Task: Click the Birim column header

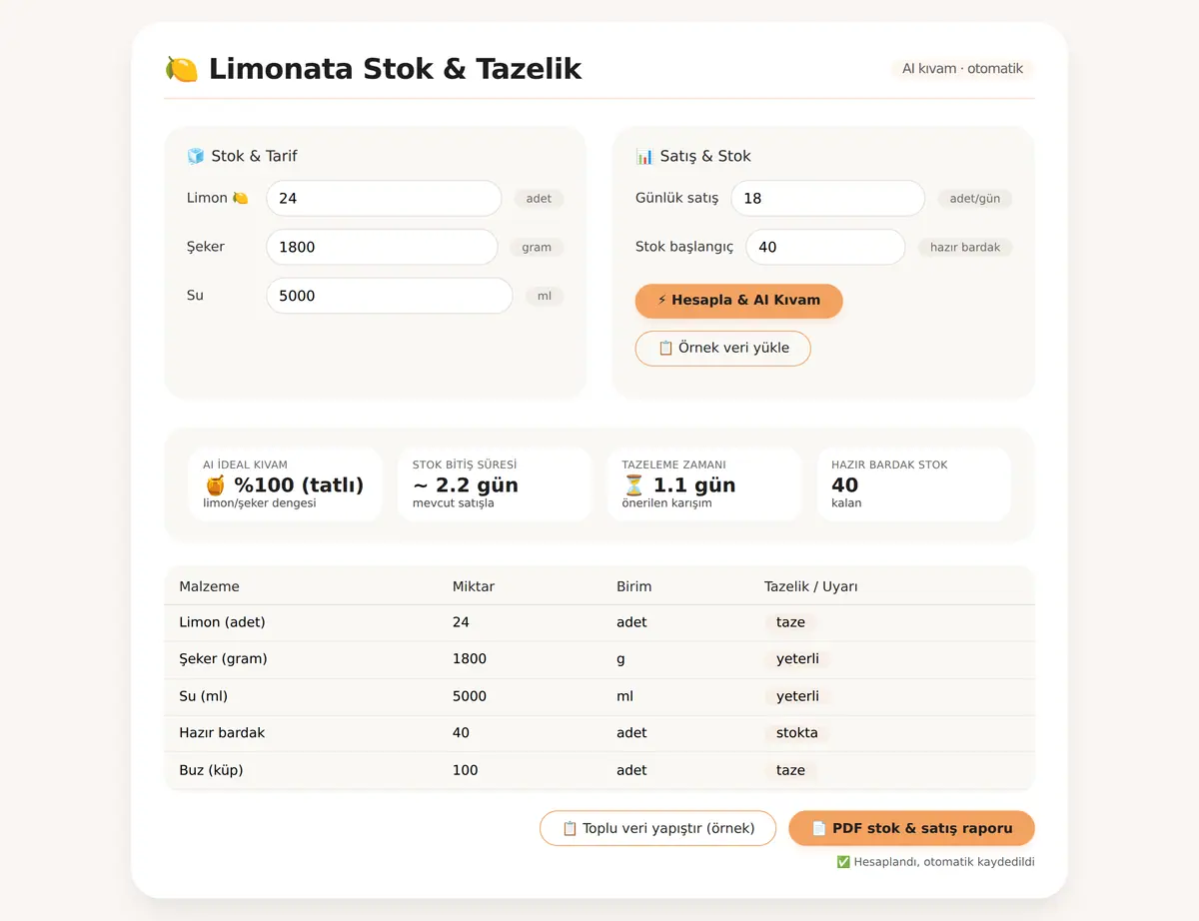Action: [x=634, y=586]
